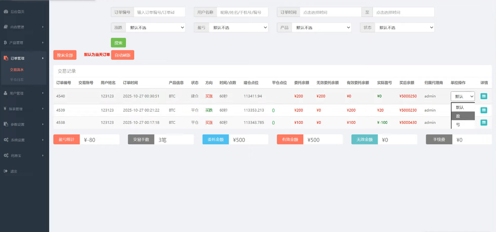This screenshot has height=232, width=496.
Task: Open the 产品管理 section icon
Action: 5,42
